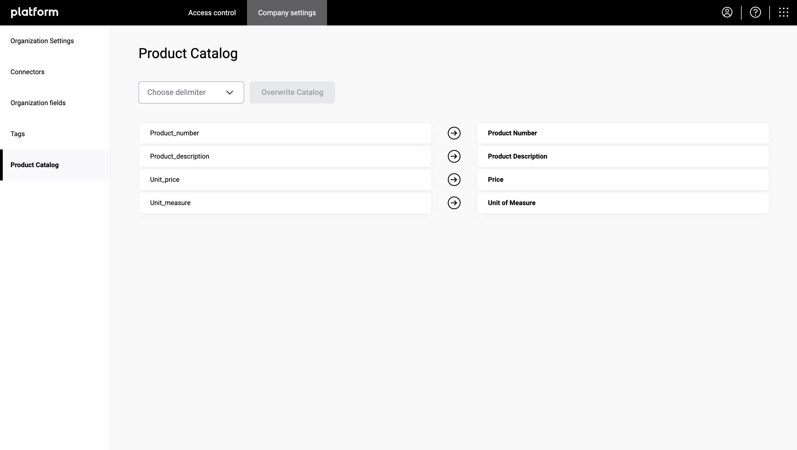Go to Connectors in the sidebar
This screenshot has height=450, width=797.
tap(55, 72)
